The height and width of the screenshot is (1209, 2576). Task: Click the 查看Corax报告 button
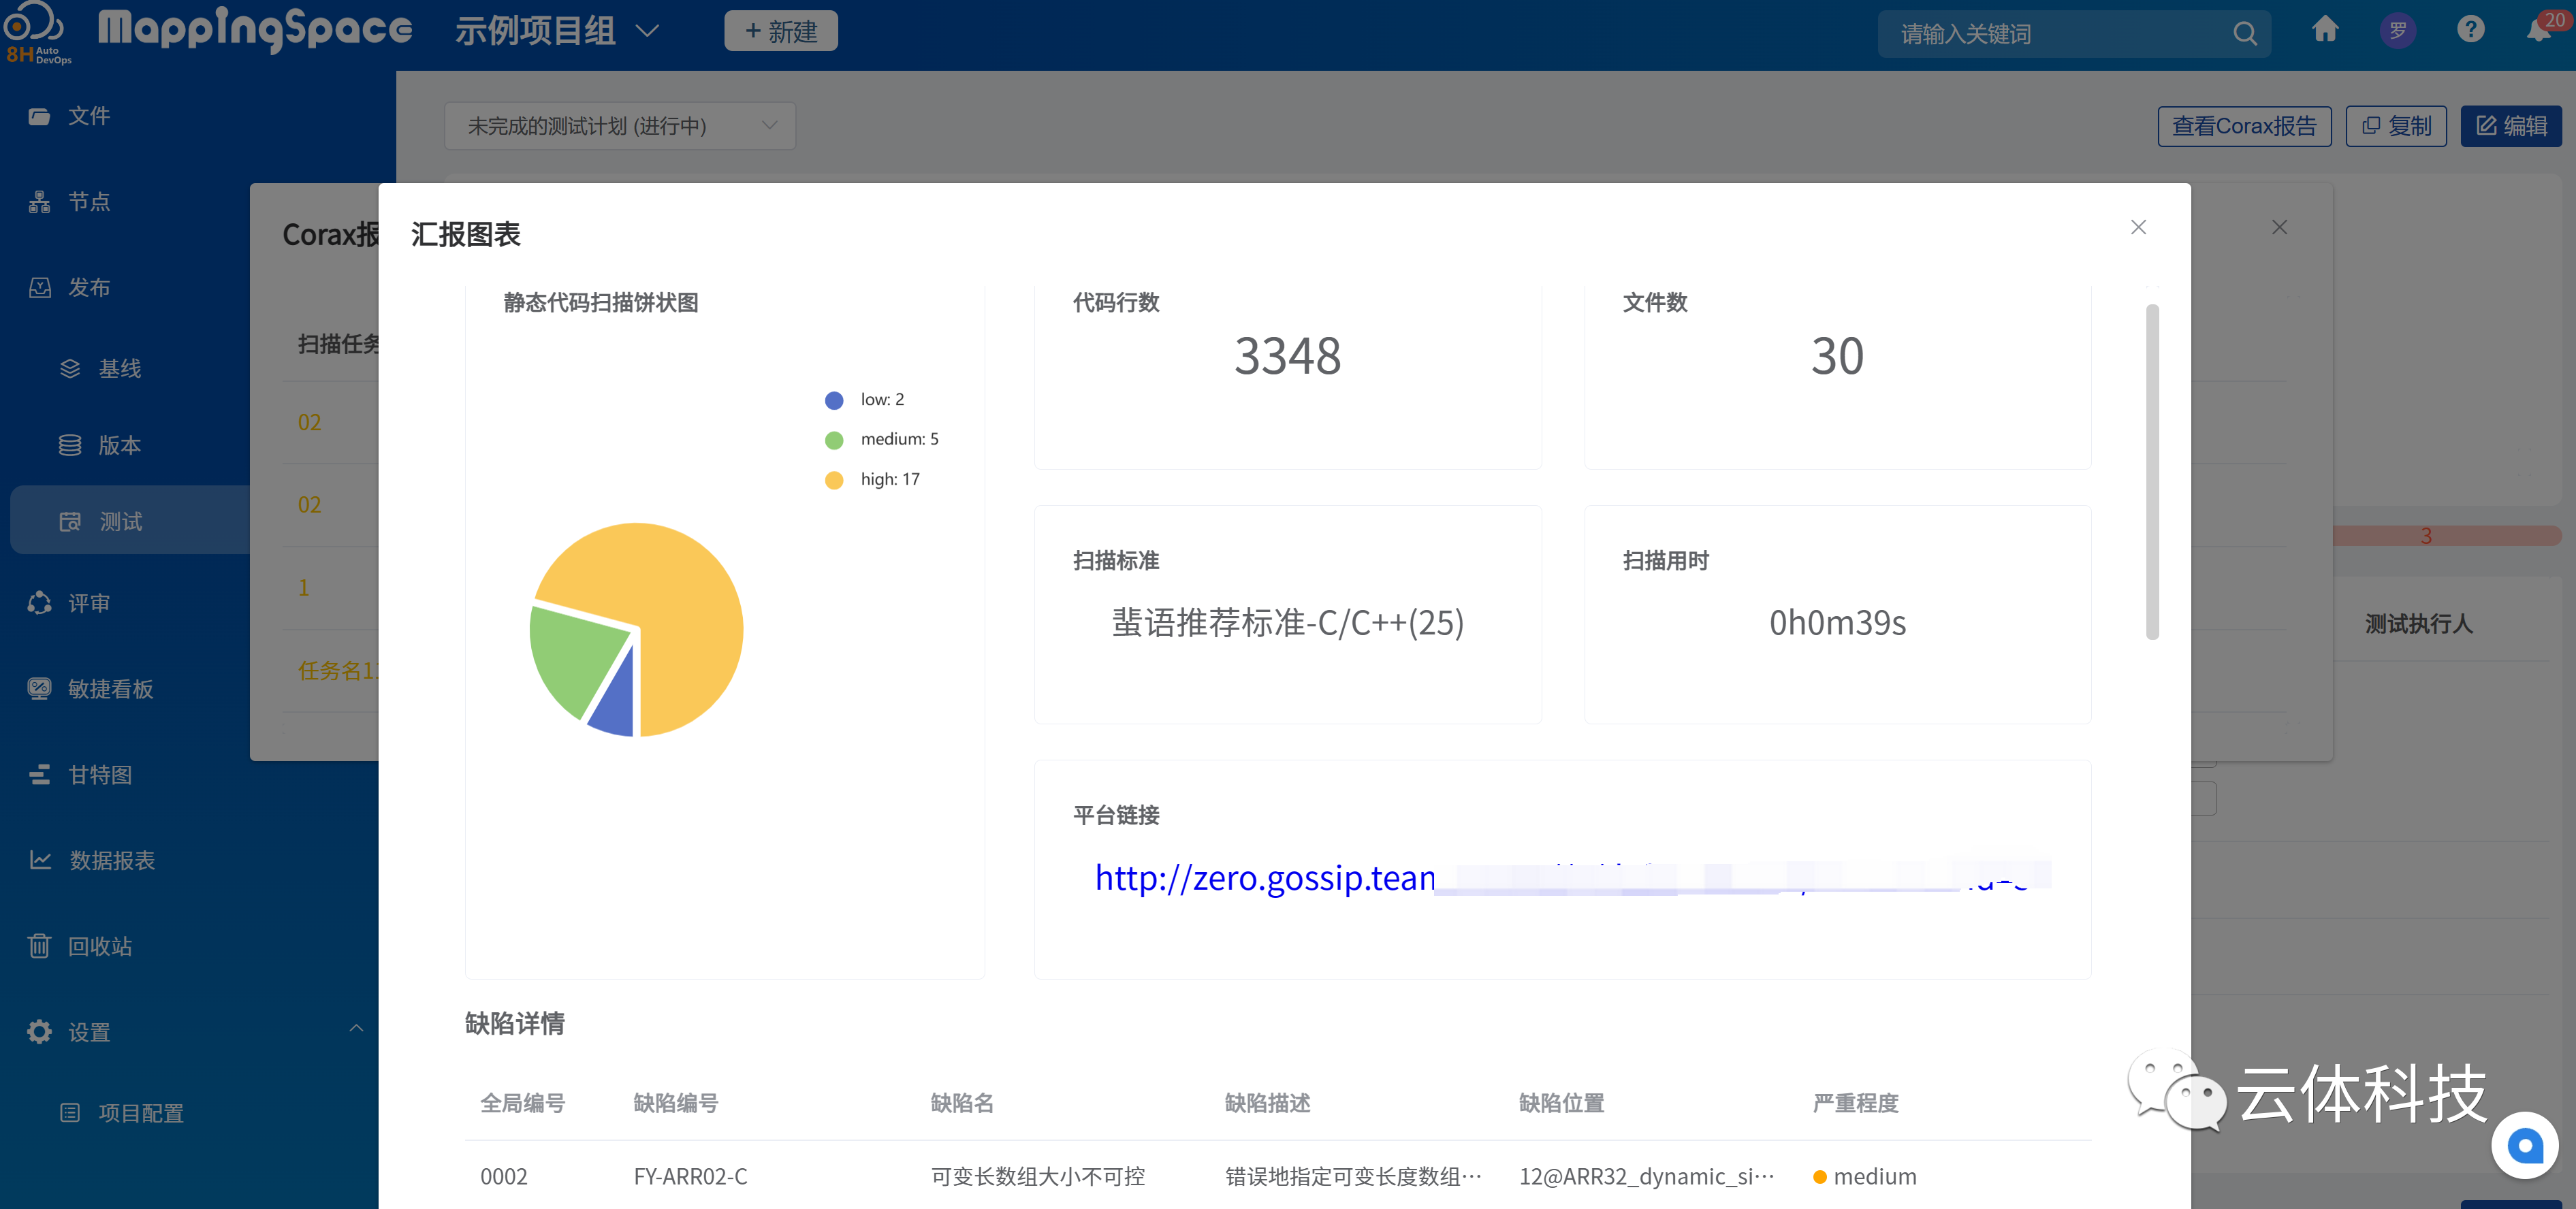(x=2244, y=126)
